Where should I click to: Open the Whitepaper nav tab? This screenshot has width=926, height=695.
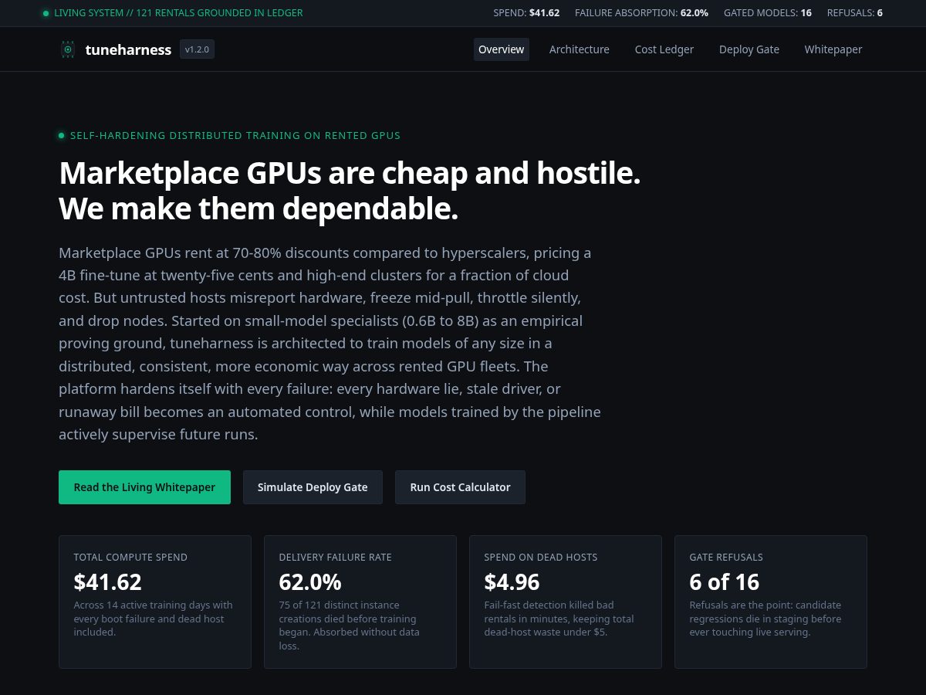pyautogui.click(x=833, y=49)
